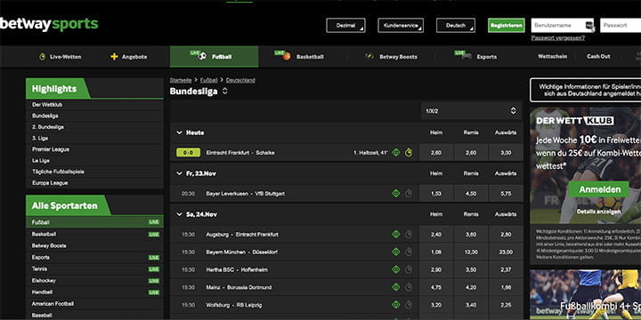Open the Cash Out tab

coord(598,57)
